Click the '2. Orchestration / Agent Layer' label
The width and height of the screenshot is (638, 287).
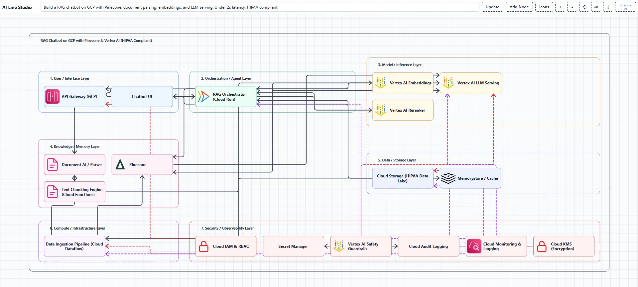click(x=226, y=78)
